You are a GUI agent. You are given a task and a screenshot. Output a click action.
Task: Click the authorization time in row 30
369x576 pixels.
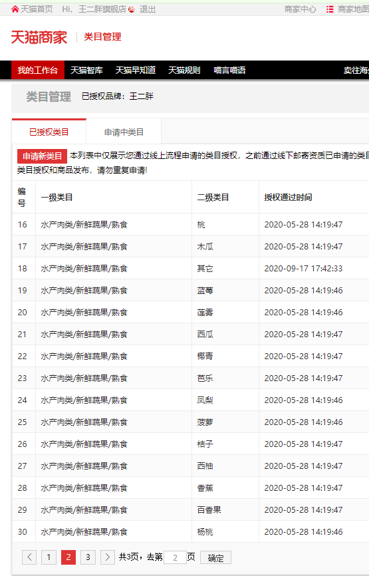coord(303,531)
